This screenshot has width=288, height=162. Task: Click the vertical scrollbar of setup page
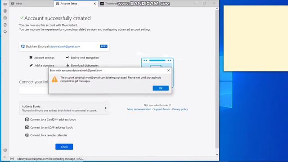point(217,79)
